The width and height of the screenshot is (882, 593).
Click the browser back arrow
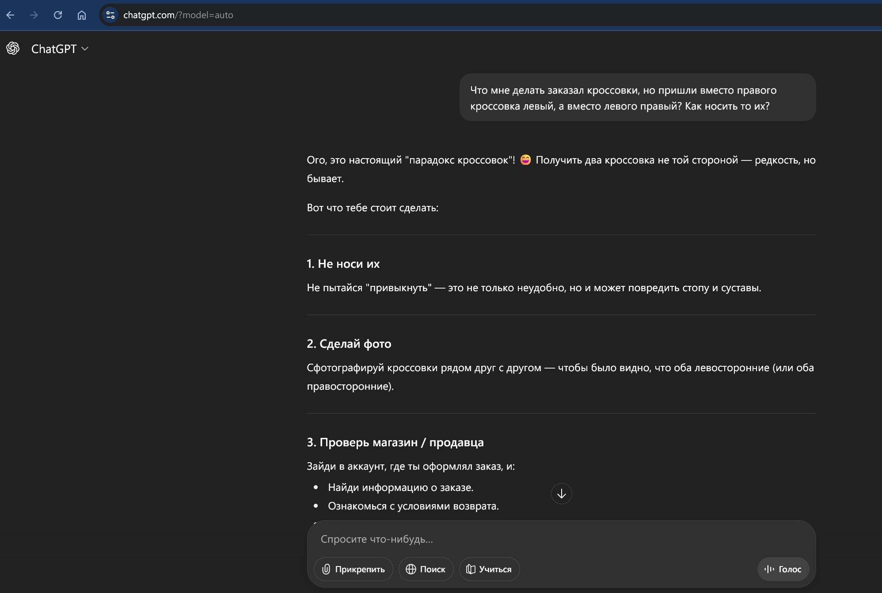click(11, 15)
